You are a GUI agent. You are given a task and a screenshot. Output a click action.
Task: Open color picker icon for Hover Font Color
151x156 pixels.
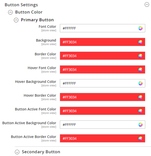(140, 70)
